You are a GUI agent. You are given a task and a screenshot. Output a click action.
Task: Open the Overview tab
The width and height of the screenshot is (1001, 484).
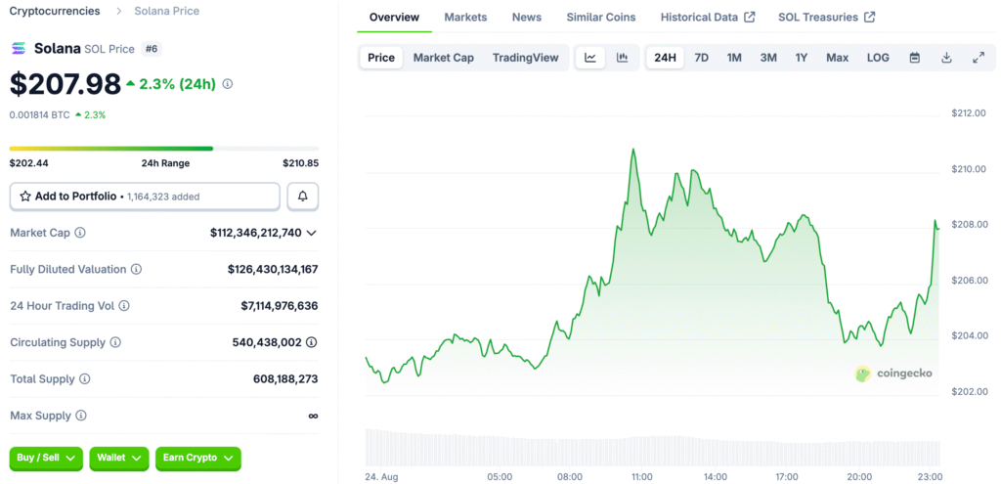point(395,18)
